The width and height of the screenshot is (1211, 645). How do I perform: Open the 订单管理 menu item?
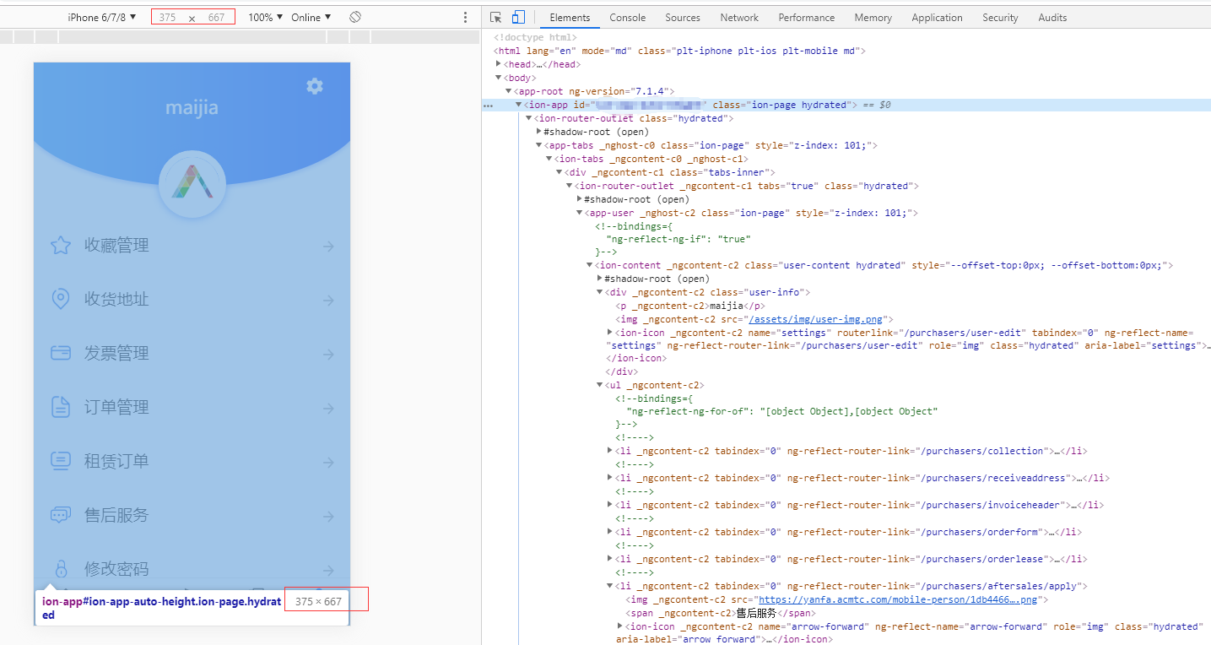coord(192,408)
